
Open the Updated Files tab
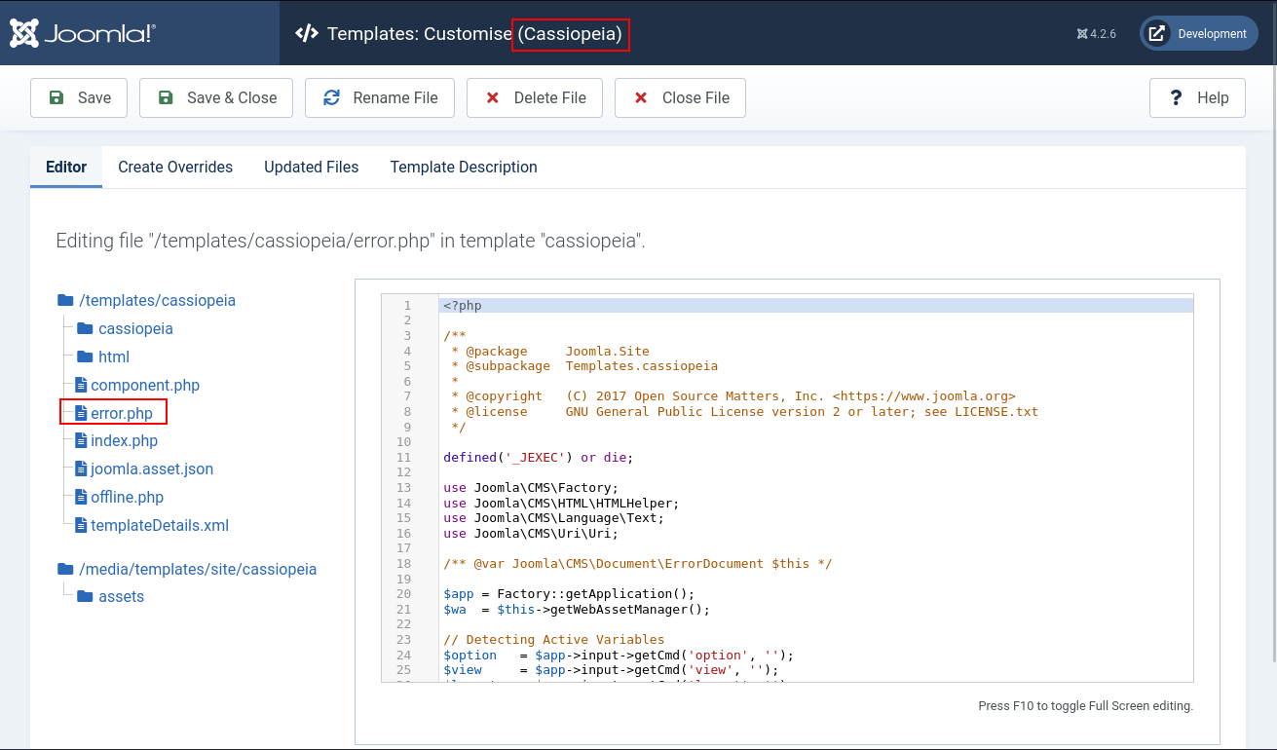(312, 167)
